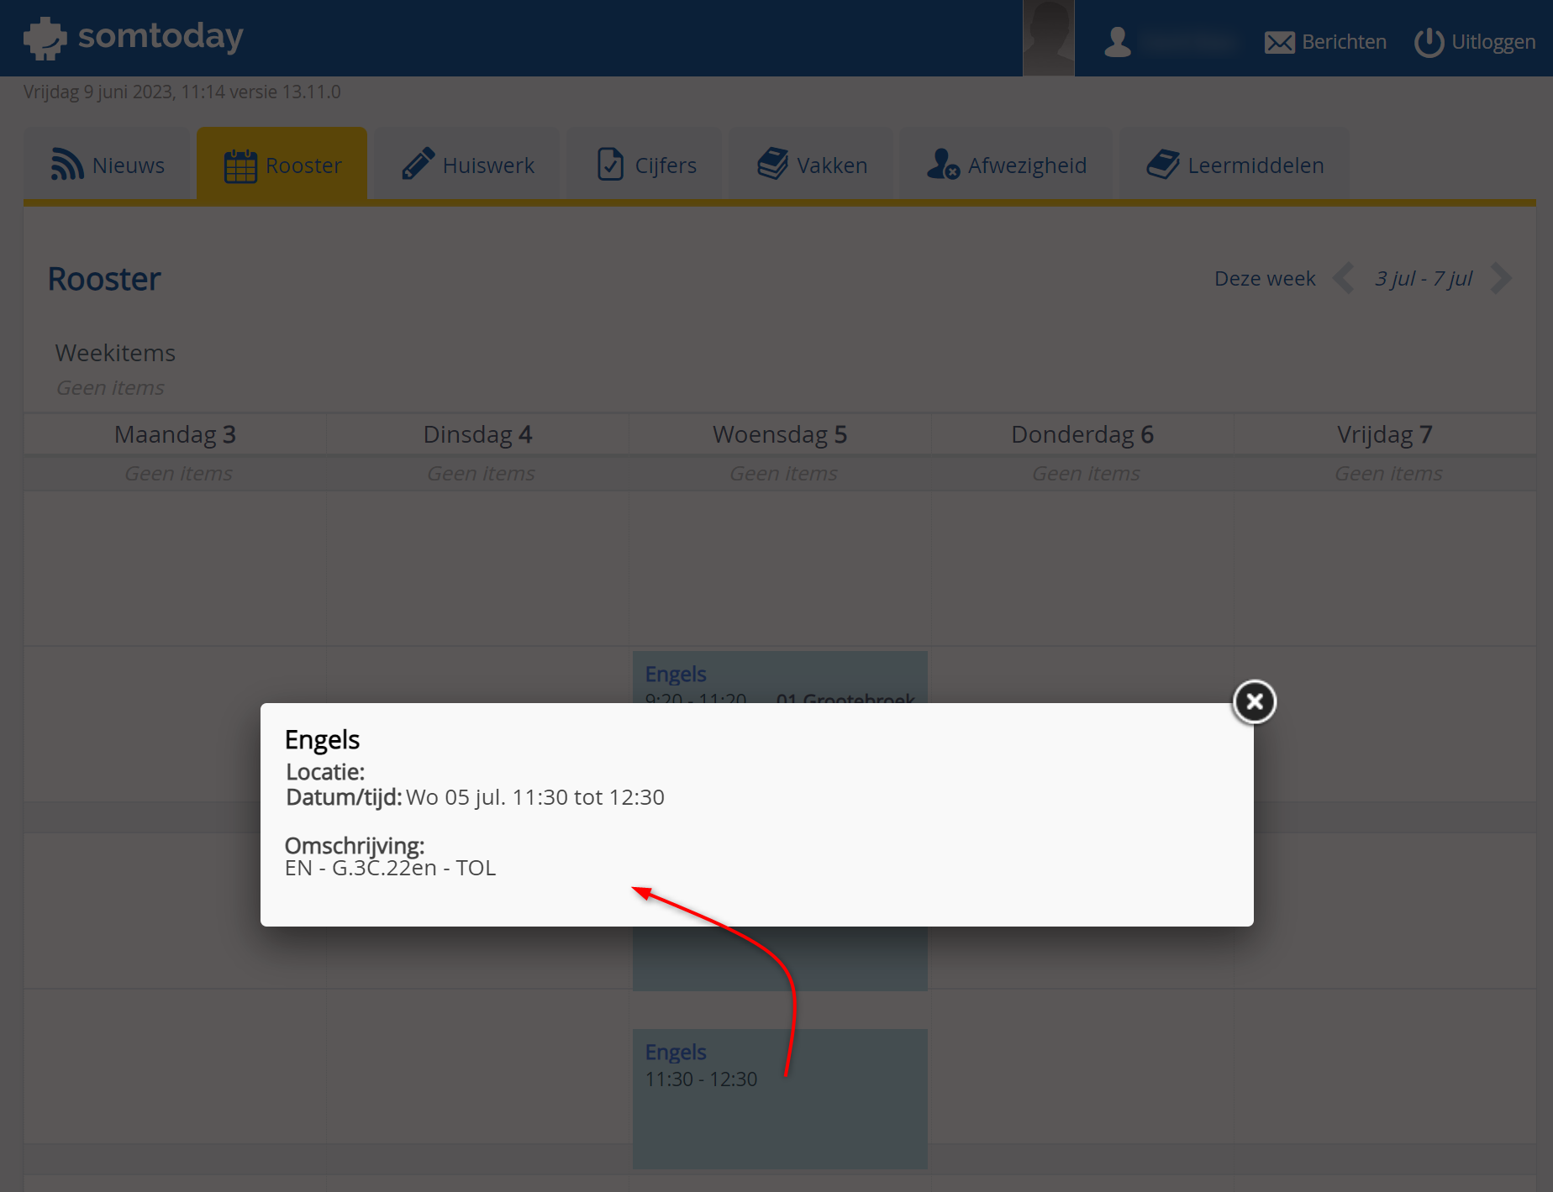Open the Huiswerk tab

click(466, 165)
